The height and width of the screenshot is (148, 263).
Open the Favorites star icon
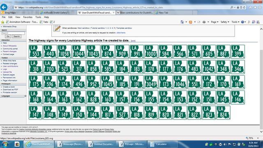(255, 7)
